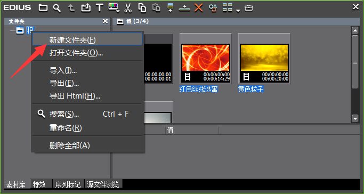Switch to the 素材库 tab
Viewport: 364px width, 194px height.
pos(15,184)
